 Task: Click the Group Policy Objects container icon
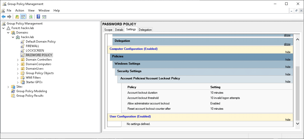[x=23, y=73]
